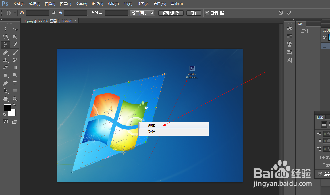Select the Eyedropper tool

pyautogui.click(x=15, y=44)
